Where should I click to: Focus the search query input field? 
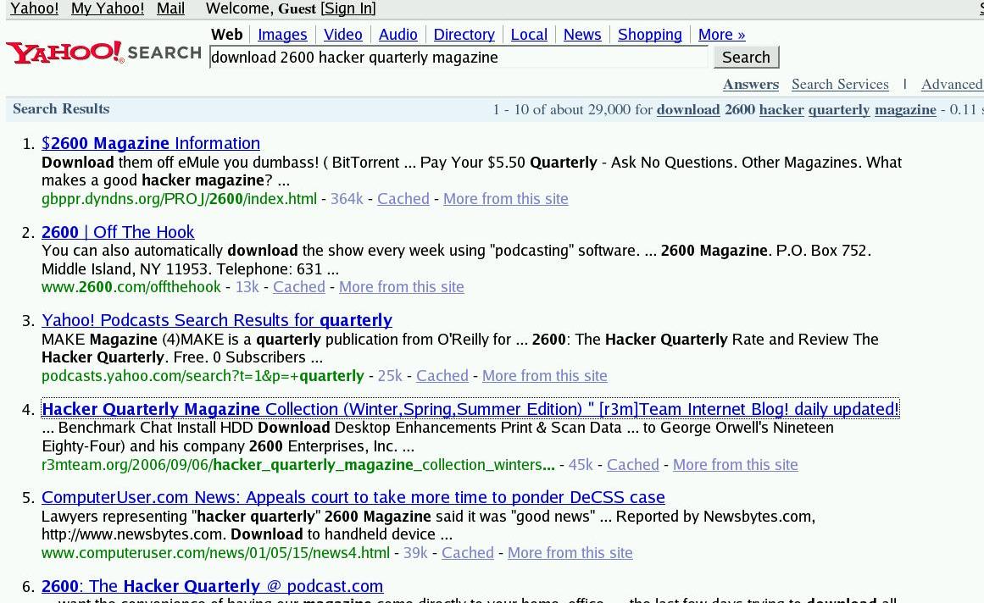coord(459,57)
